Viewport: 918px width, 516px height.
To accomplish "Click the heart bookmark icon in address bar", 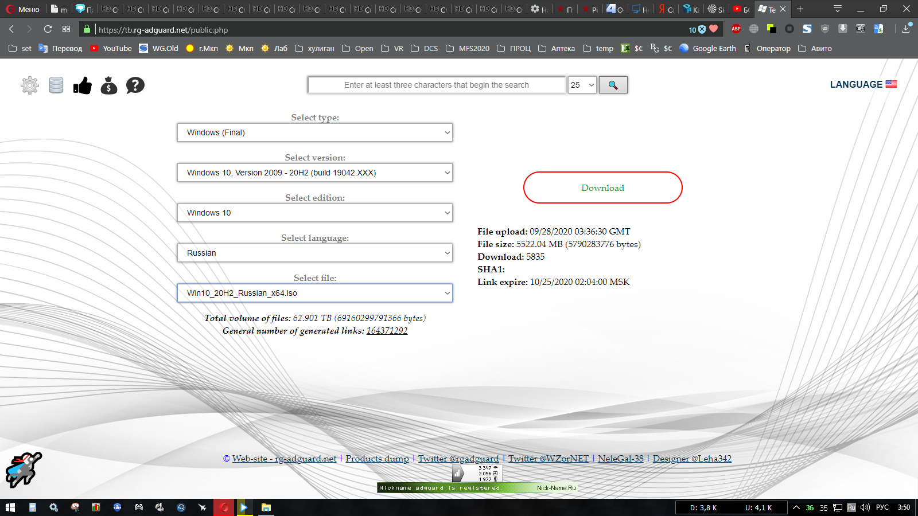I will (x=714, y=29).
